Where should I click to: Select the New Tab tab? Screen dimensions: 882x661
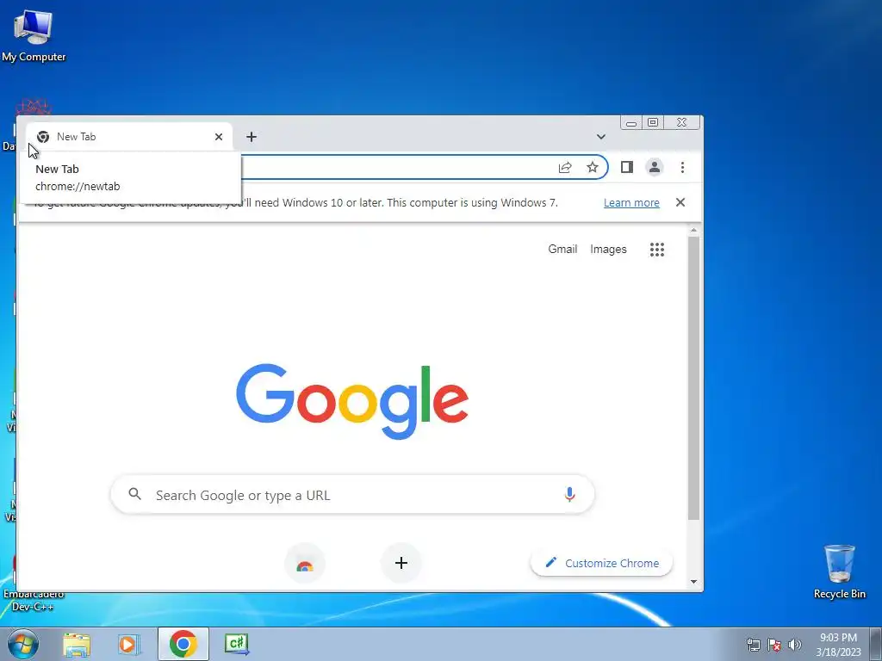pos(129,137)
